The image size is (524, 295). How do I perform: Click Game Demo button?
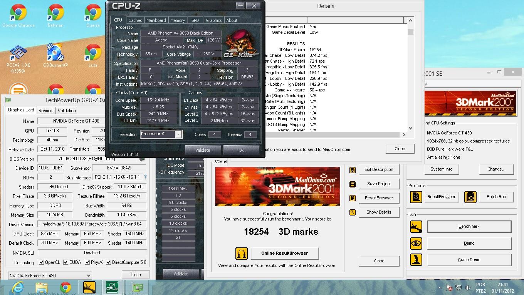pyautogui.click(x=469, y=260)
